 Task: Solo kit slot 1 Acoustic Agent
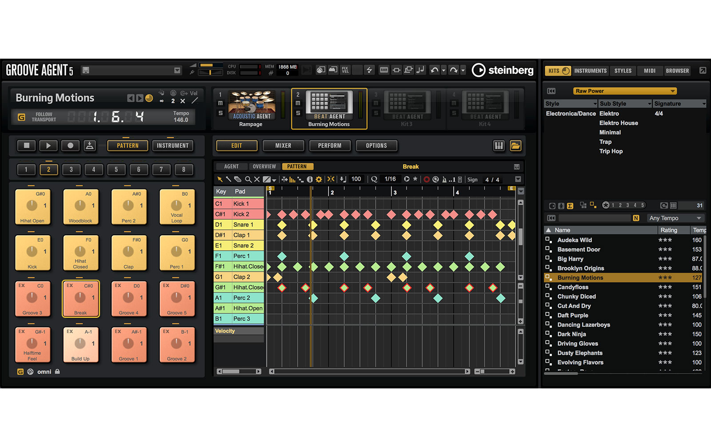pyautogui.click(x=220, y=113)
